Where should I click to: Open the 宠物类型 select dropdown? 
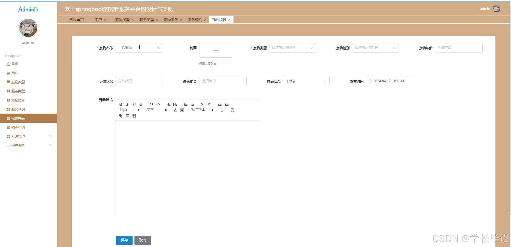[x=292, y=48]
